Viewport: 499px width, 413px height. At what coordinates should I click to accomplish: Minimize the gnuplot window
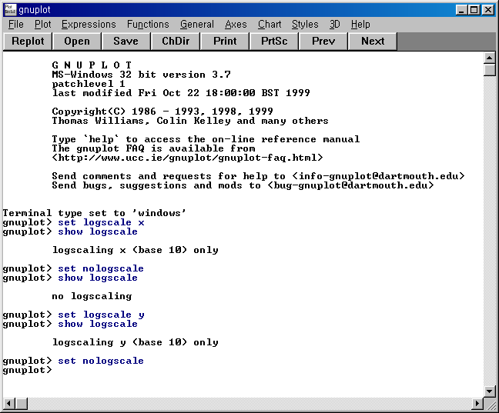tap(461, 10)
